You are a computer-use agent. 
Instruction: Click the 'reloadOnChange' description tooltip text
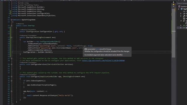(x=107, y=51)
